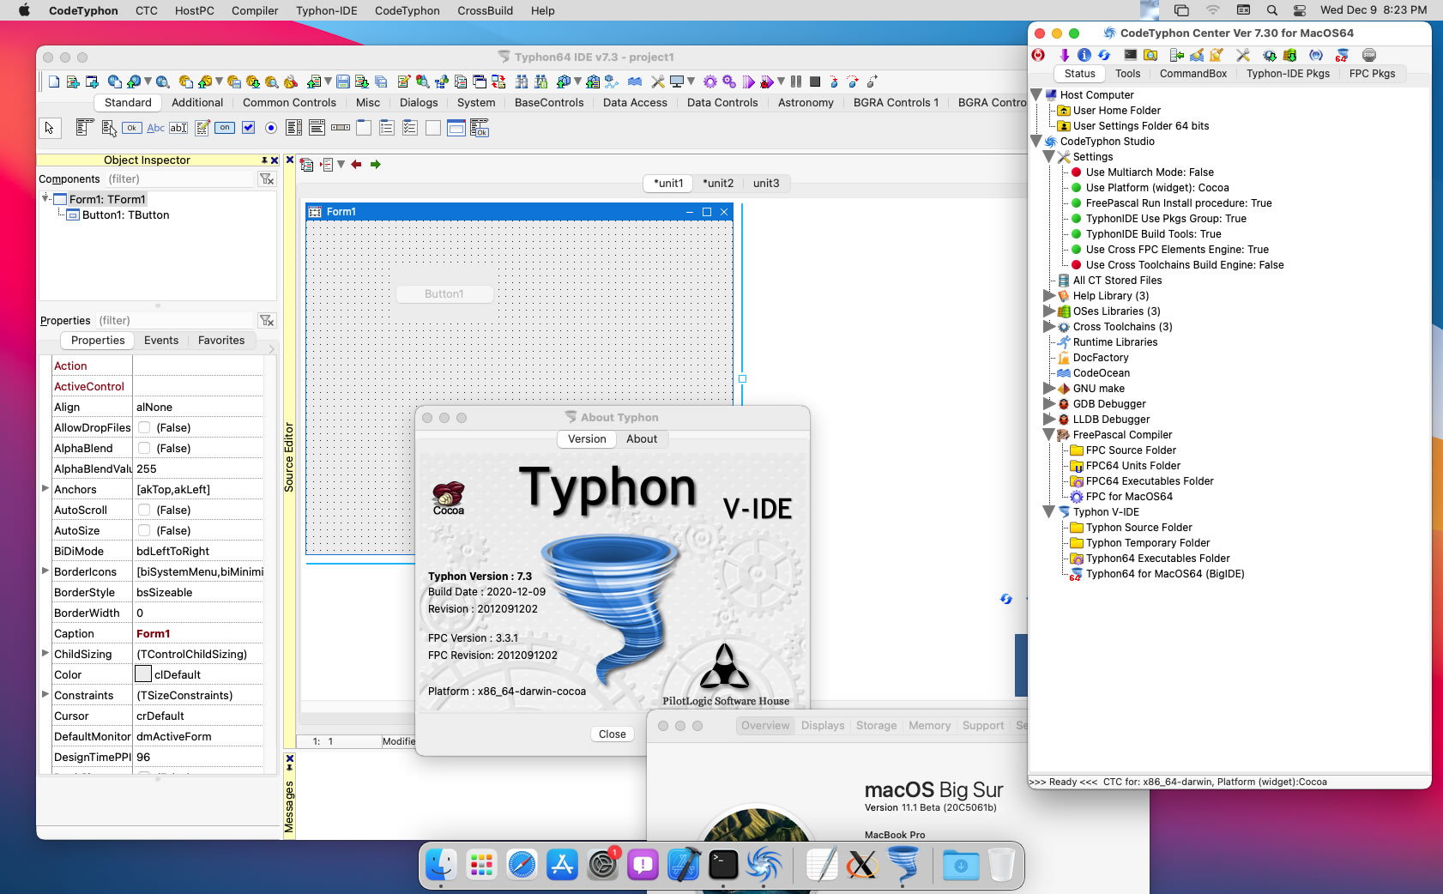This screenshot has height=894, width=1443.
Task: Click the blue info icon in CodeTyphon Center
Action: (1084, 55)
